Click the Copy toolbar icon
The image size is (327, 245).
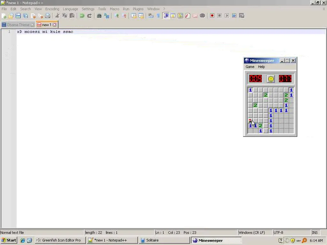(x=65, y=16)
